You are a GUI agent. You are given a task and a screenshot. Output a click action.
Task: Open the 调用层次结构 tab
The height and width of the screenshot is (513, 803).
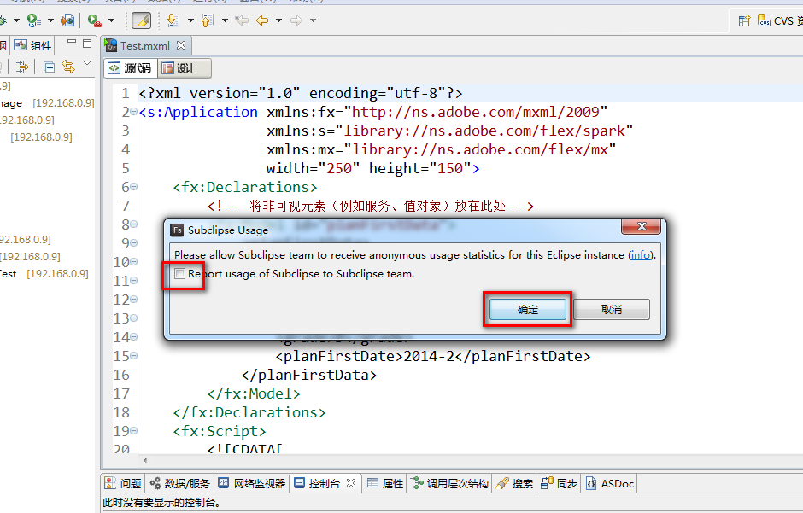click(449, 483)
